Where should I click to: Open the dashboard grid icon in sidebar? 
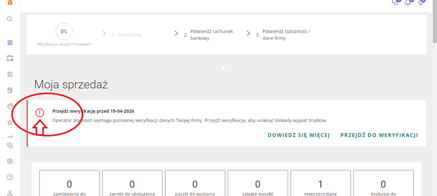pos(10,43)
